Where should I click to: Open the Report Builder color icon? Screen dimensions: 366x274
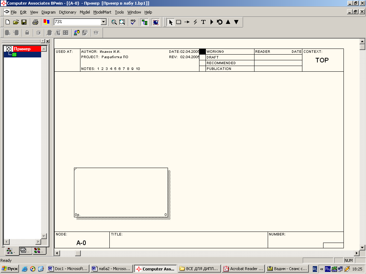[x=46, y=22]
